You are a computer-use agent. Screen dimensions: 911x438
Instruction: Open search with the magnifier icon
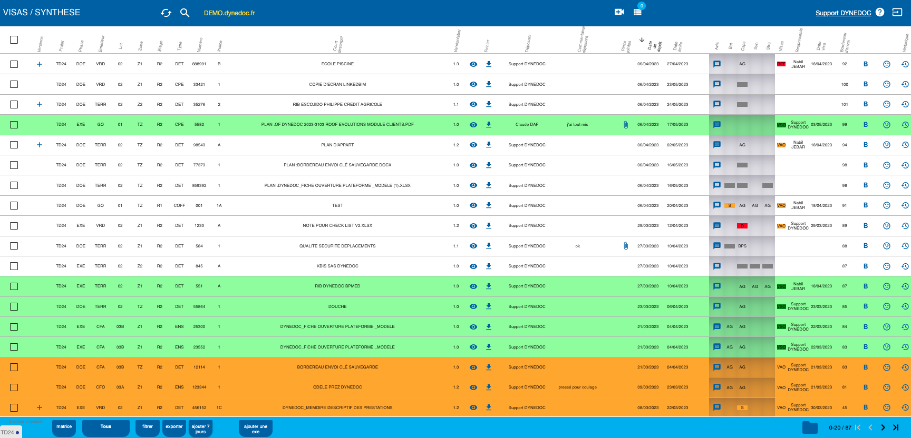185,13
